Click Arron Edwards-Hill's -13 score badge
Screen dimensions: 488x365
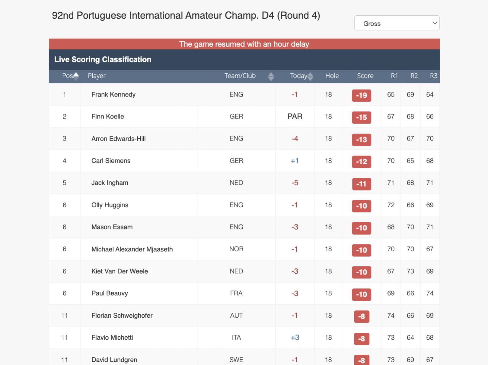point(361,140)
